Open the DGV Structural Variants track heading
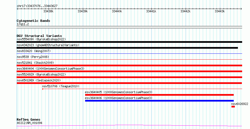250x129 pixels. [x=39, y=36]
